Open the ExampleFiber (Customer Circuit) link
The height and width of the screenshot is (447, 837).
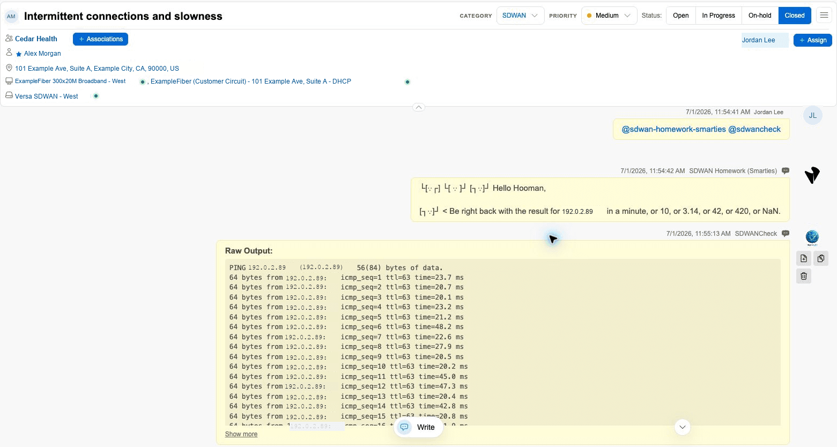point(251,81)
